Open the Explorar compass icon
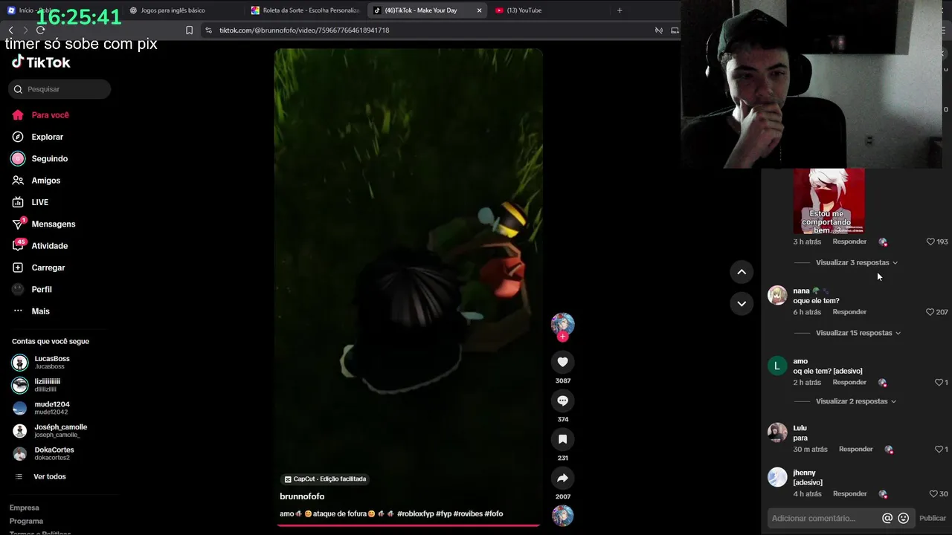 click(18, 137)
